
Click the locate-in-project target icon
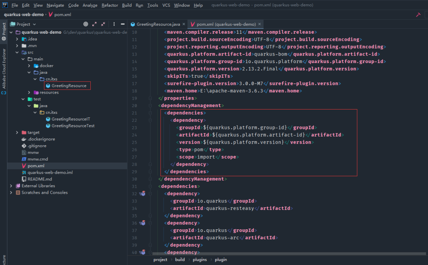pyautogui.click(x=86, y=24)
